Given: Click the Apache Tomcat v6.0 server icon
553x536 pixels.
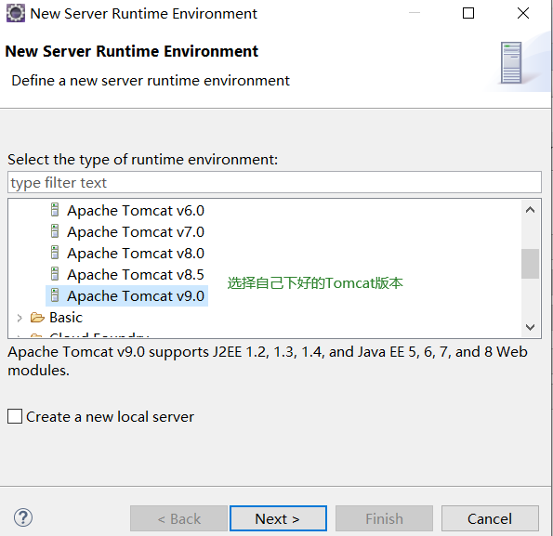Looking at the screenshot, I should 55,210.
